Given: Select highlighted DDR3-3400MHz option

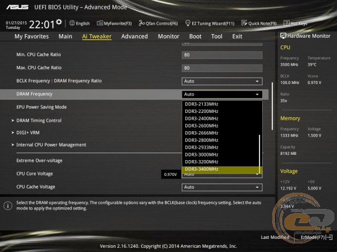Looking at the screenshot, I should point(221,169).
